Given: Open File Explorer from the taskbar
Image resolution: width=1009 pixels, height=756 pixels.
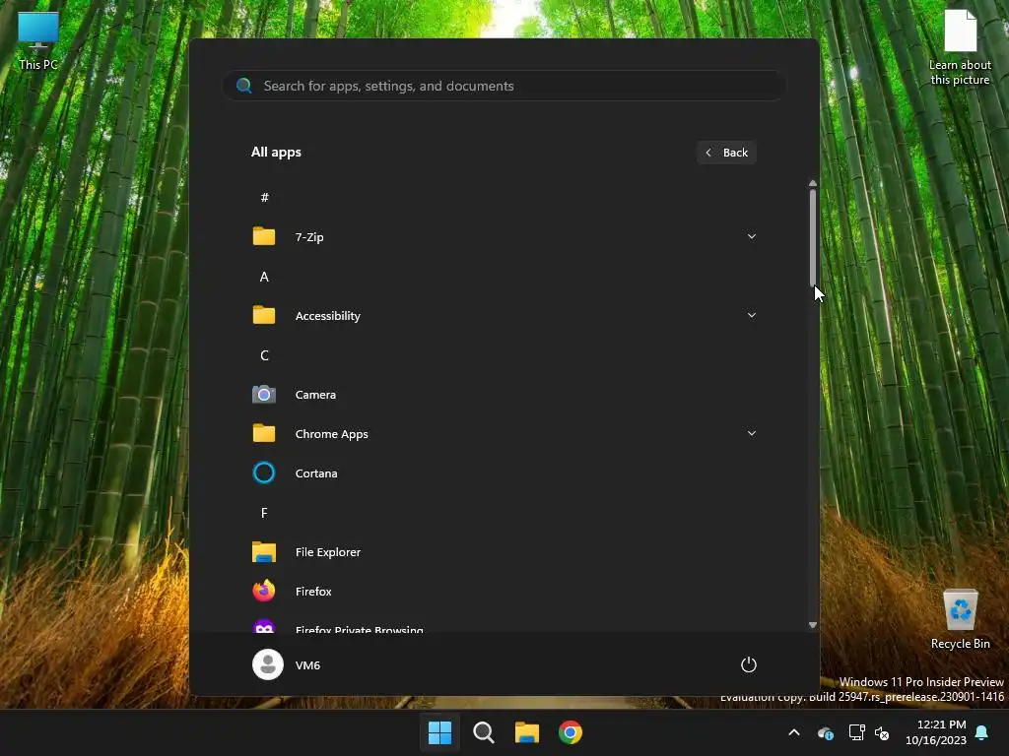Looking at the screenshot, I should pos(526,732).
